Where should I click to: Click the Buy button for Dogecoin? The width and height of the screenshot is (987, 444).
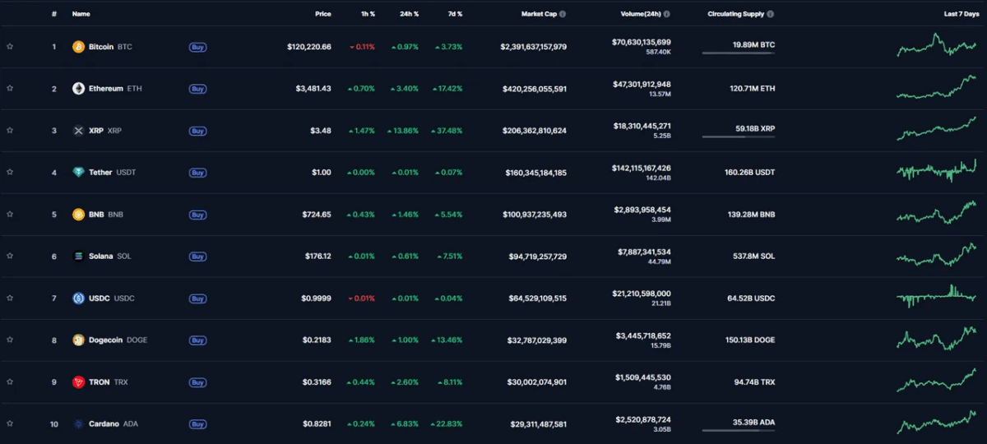point(197,340)
